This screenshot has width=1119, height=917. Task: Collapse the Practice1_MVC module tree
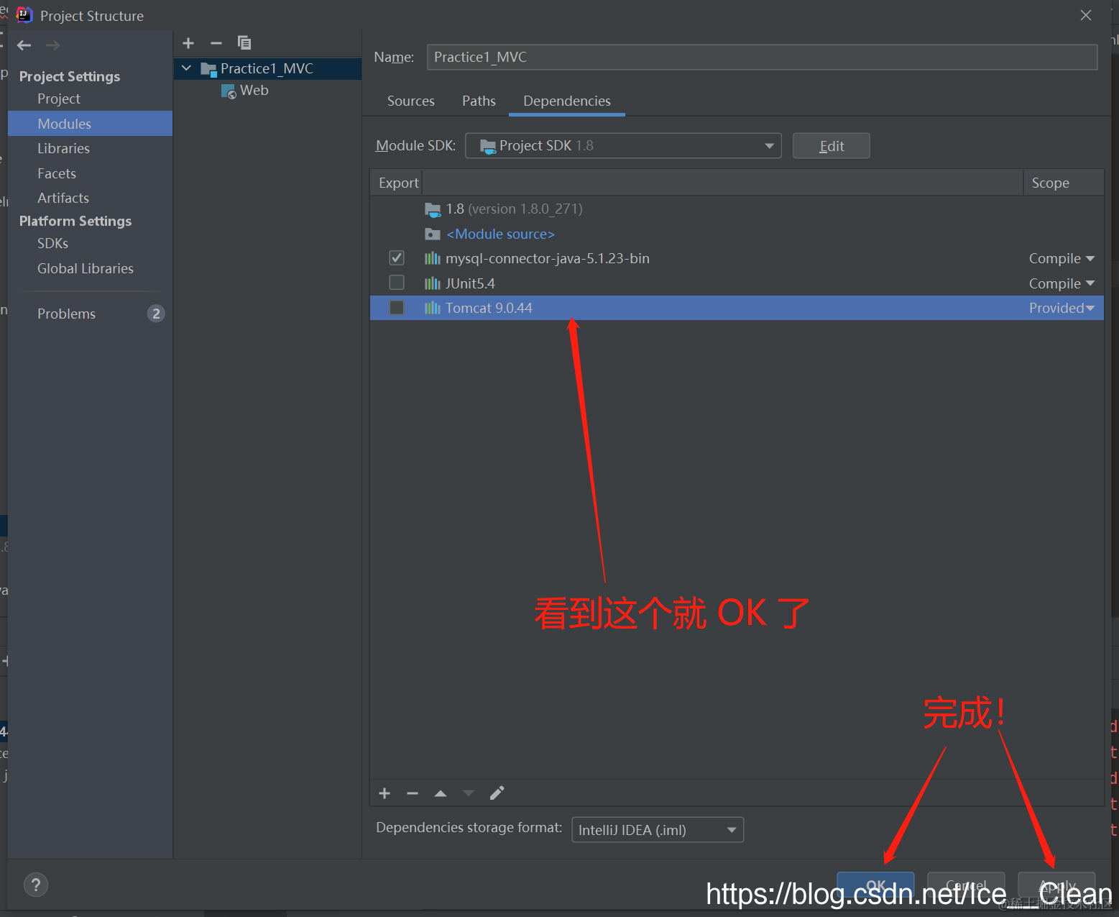(x=187, y=68)
